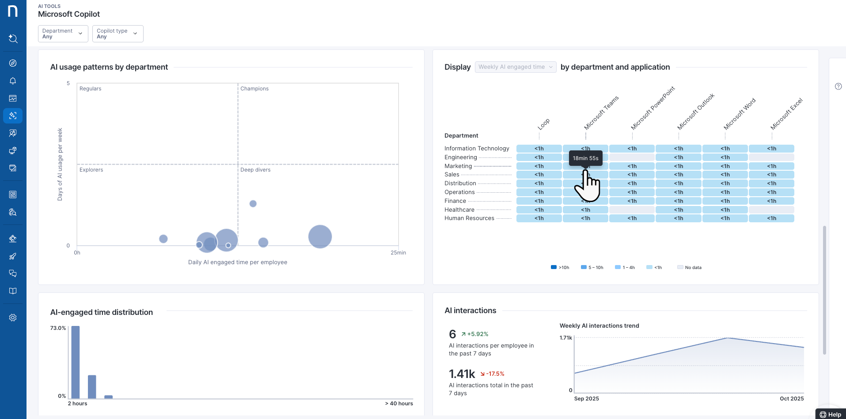
Task: Click the >10h legend color swatch
Action: point(554,267)
